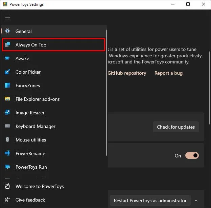The height and width of the screenshot is (208, 211).
Task: Click the PowerToys app icon in title bar
Action: (x=5, y=4)
